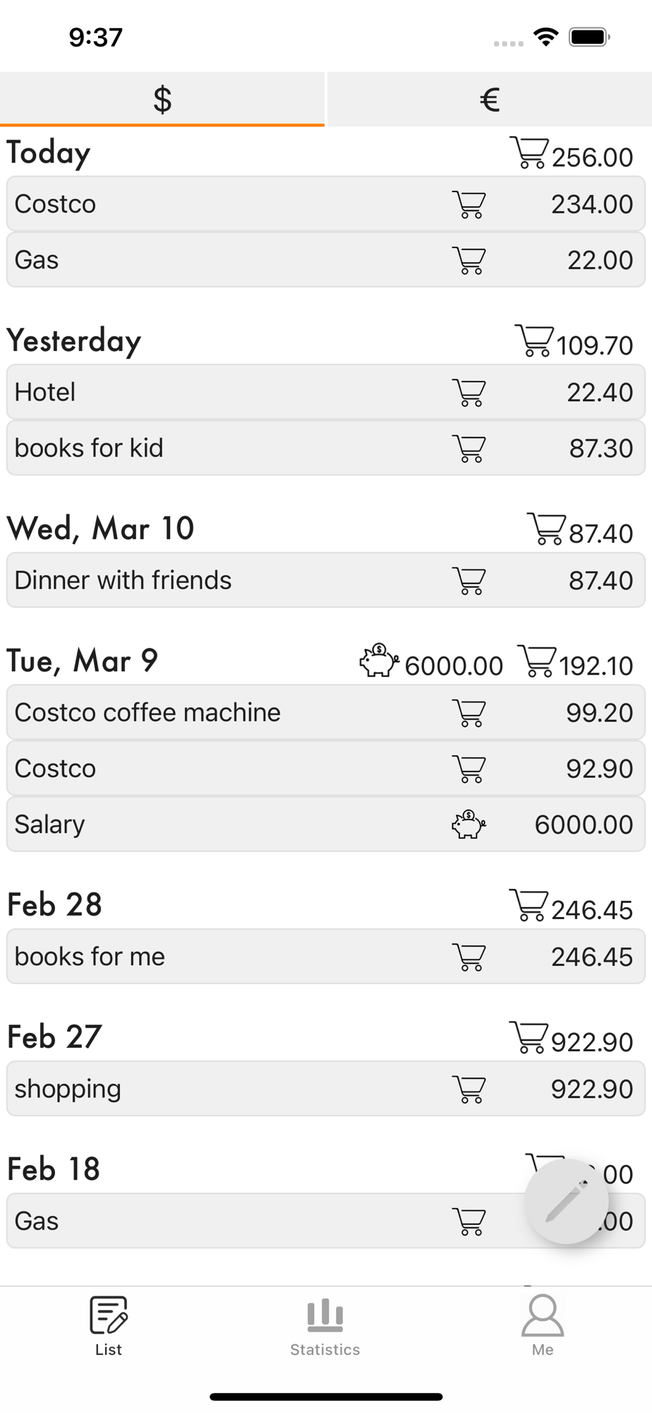Tap the cart icon on Costco coffee machine row
Viewport: 652px width, 1413px height.
(x=469, y=713)
